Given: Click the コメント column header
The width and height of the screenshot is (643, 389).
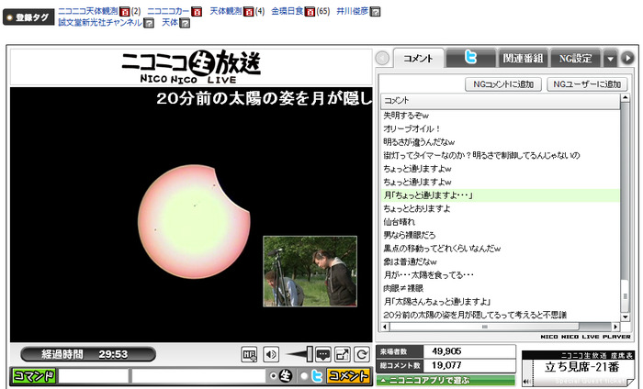Looking at the screenshot, I should point(501,101).
